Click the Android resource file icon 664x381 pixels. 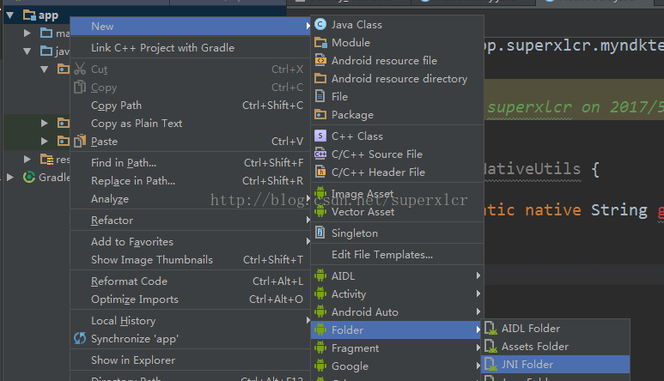(320, 60)
